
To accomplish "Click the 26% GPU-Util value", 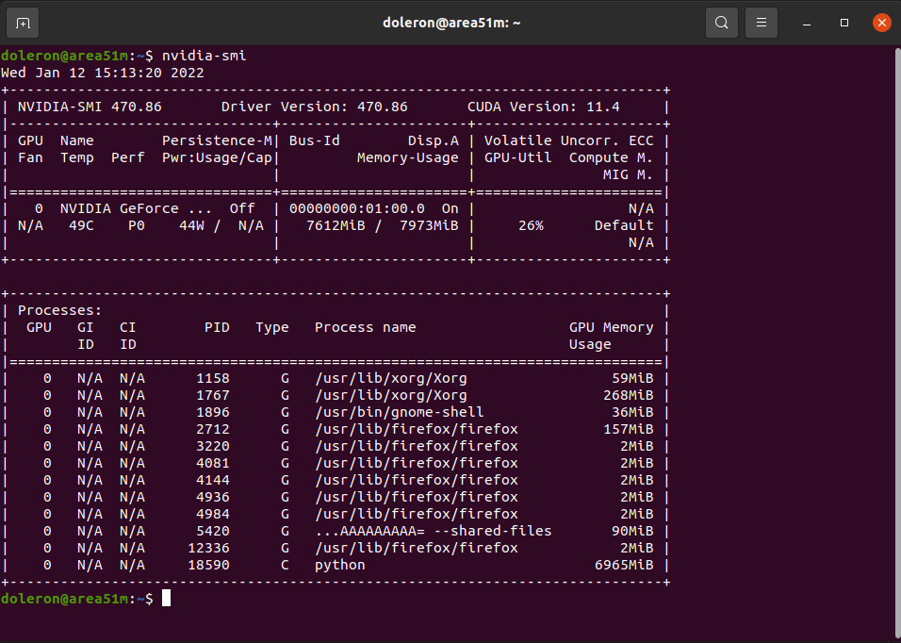I will pyautogui.click(x=531, y=226).
